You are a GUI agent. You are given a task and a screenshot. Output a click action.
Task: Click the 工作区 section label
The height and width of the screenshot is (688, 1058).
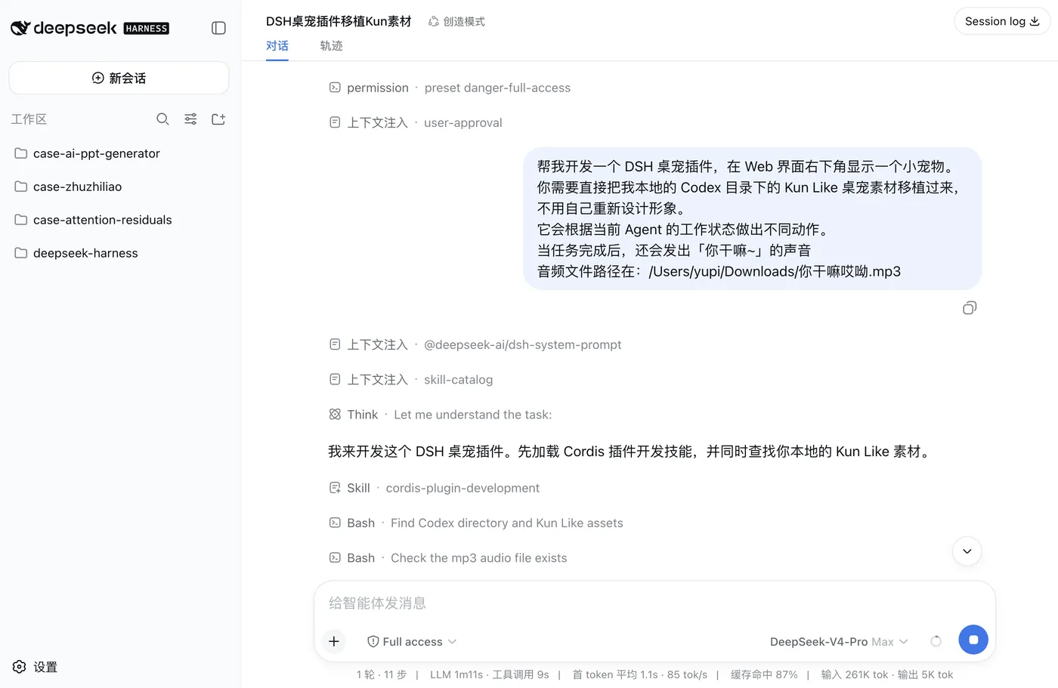(x=29, y=119)
